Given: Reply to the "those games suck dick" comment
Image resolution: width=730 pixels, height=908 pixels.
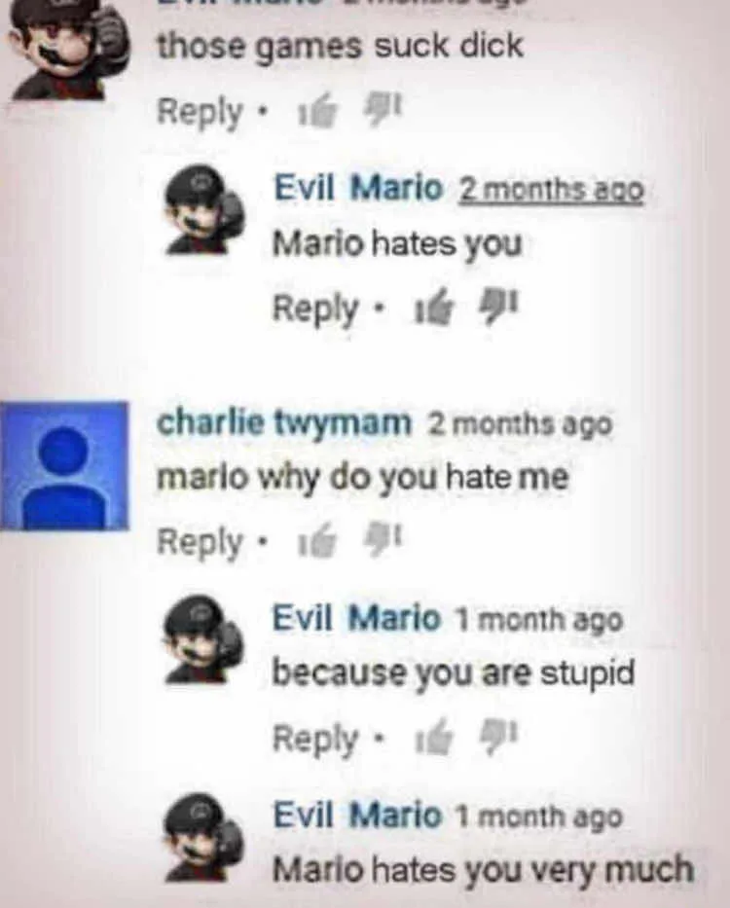Looking at the screenshot, I should (200, 112).
